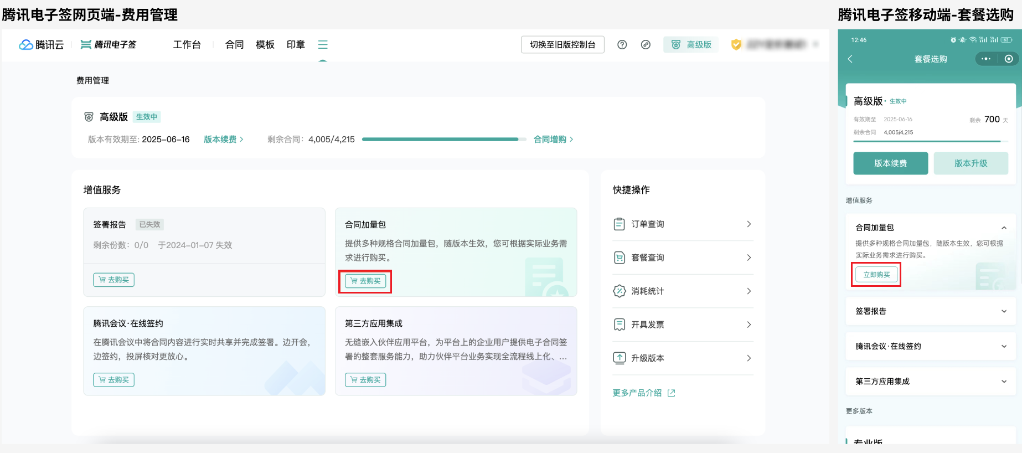Click the 订单查询 icon in quick actions
This screenshot has height=453, width=1022.
[620, 224]
